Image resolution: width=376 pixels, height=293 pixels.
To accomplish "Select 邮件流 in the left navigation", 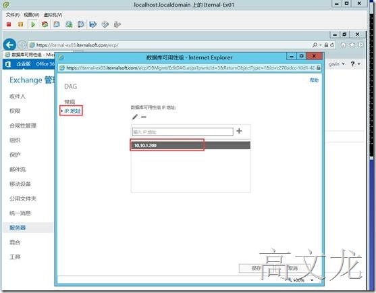I will pyautogui.click(x=18, y=169).
